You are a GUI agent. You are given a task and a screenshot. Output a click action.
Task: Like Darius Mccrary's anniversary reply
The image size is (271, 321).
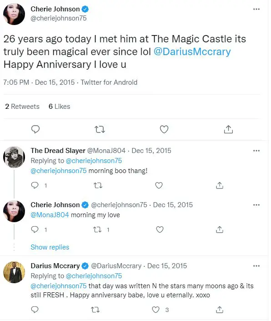point(156,310)
